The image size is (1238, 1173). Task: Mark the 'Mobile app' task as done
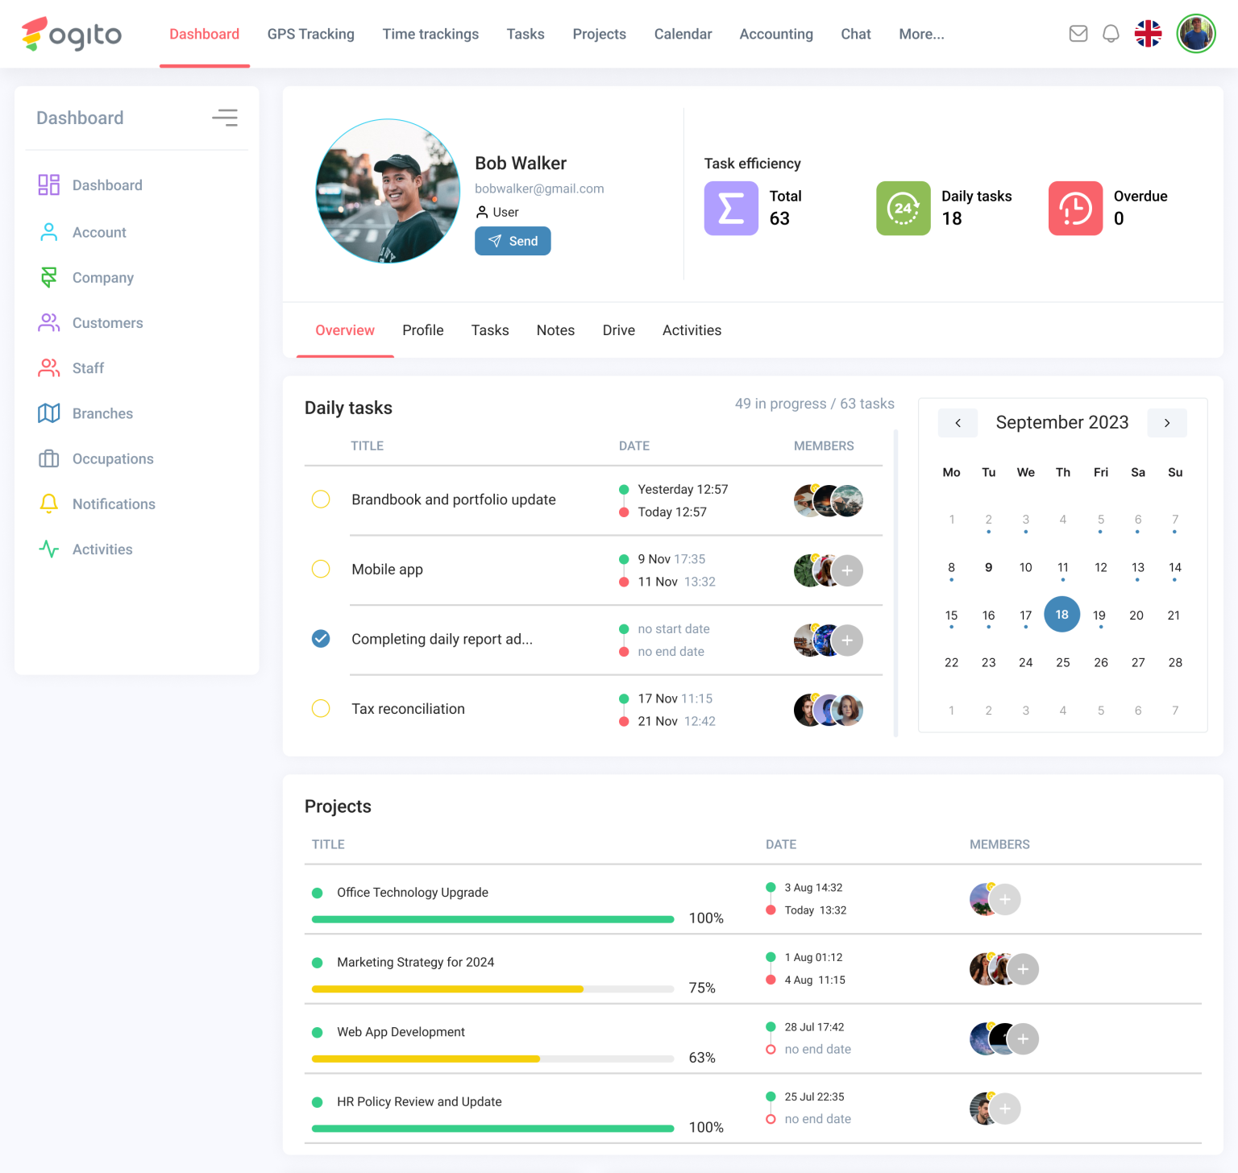(321, 569)
